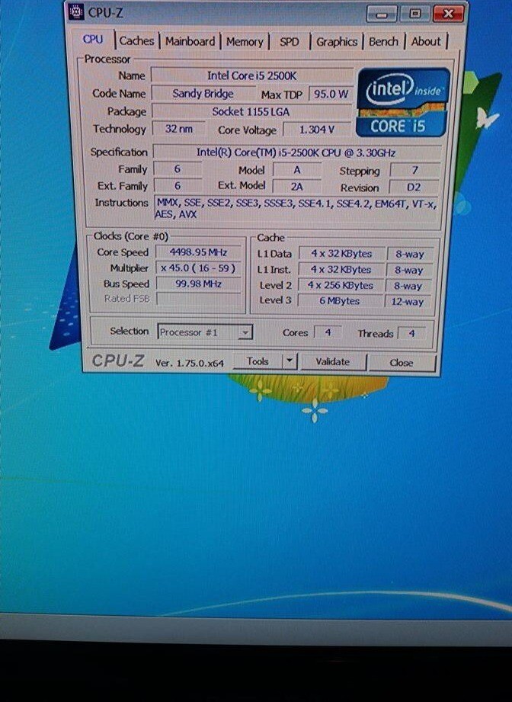Click the Tools button
512x702 pixels.
[x=258, y=361]
